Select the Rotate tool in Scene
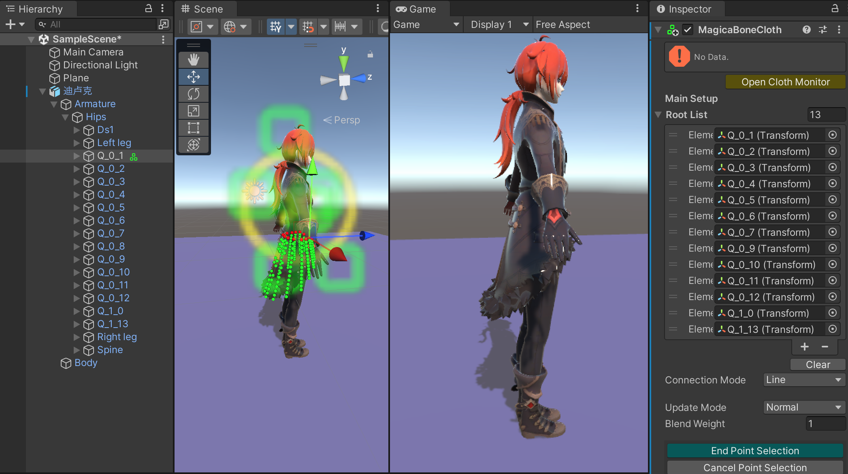This screenshot has width=848, height=474. click(194, 94)
